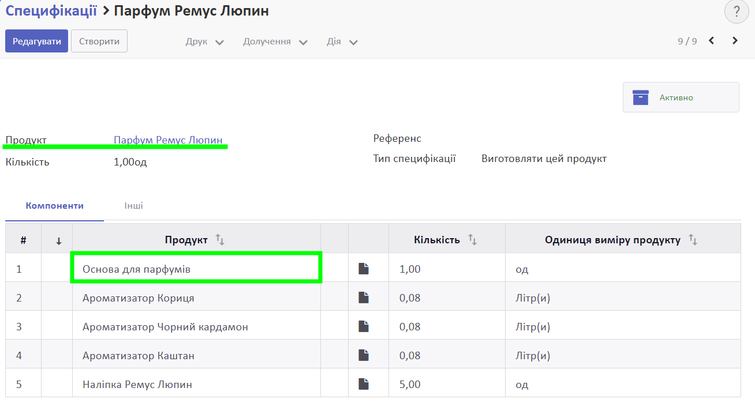Screen dimensions: 755x418
Task: Sort by Кількість column arrows
Action: (472, 239)
